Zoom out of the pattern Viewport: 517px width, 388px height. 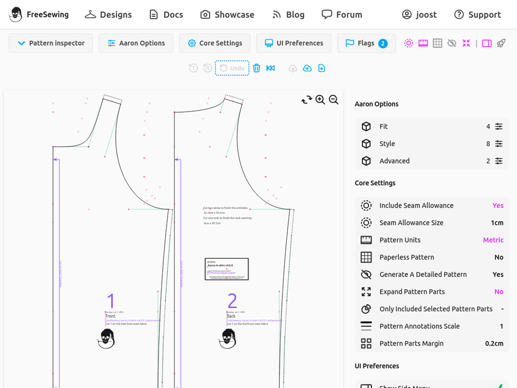tap(334, 100)
